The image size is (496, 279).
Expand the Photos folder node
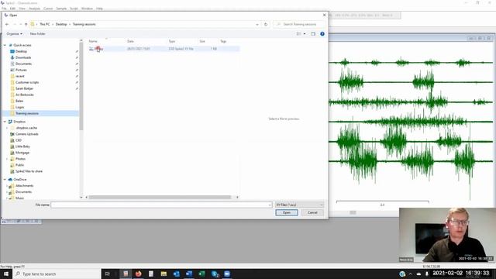tap(7, 159)
